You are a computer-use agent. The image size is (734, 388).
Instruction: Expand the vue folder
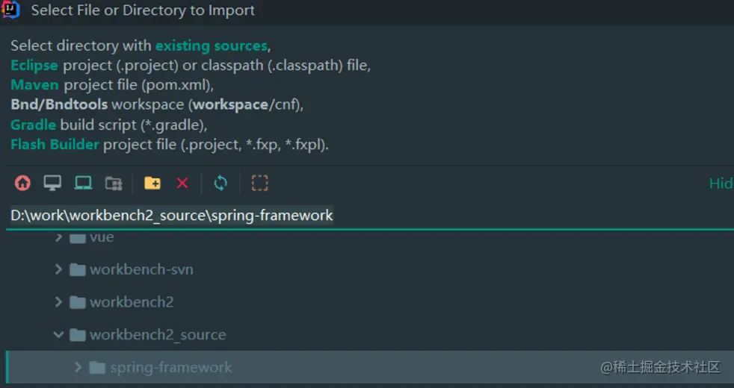pyautogui.click(x=58, y=237)
